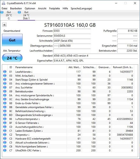This screenshot has width=140, height=159.
Task: Click the ID column header
Action: click(11, 67)
